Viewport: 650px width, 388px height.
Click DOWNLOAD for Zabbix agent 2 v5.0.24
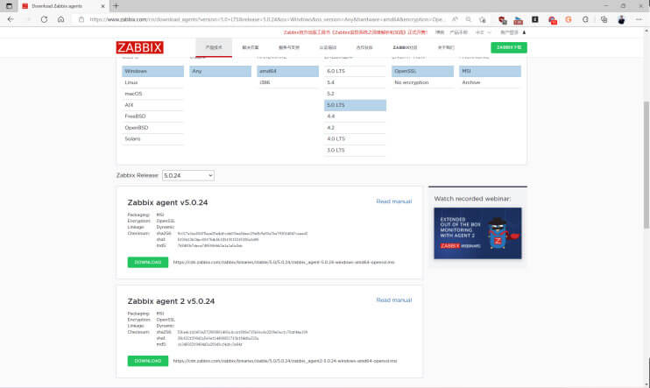click(147, 361)
